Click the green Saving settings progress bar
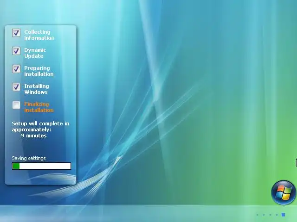Viewport: 297px width, 222px height. [x=41, y=166]
